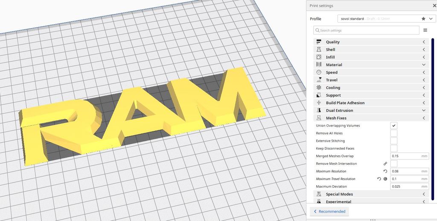Collapse the Mesh Fixes section
This screenshot has height=221, width=437.
tap(370, 118)
